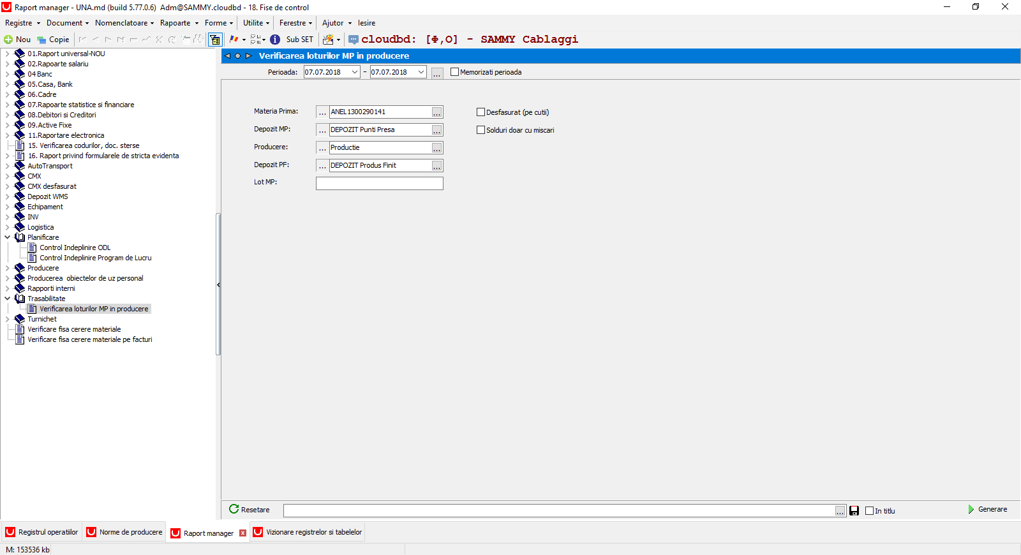Expand the Depozit WMS tree node

(8, 196)
